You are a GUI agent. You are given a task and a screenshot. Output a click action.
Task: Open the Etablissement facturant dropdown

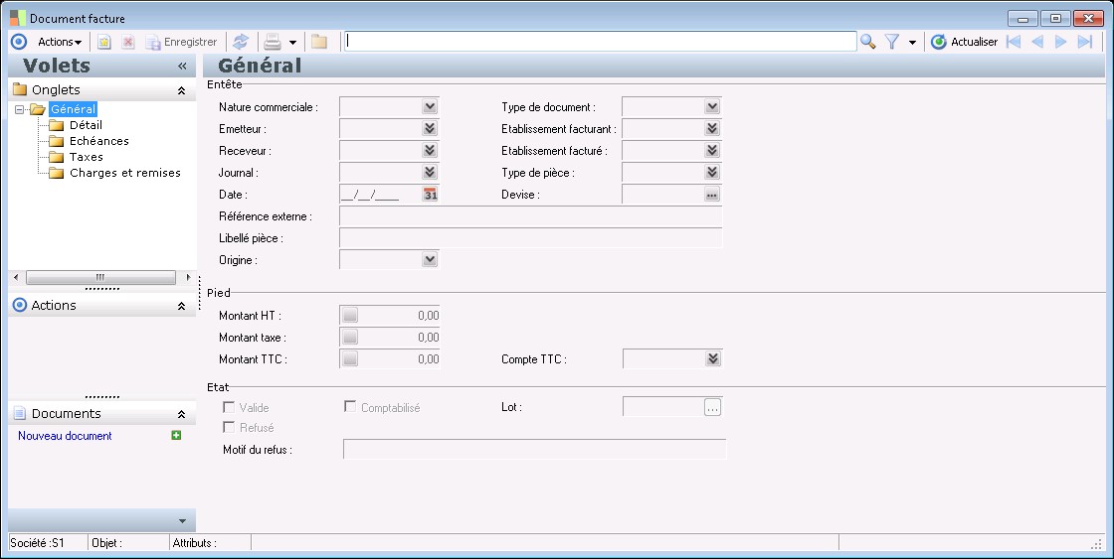click(x=712, y=129)
